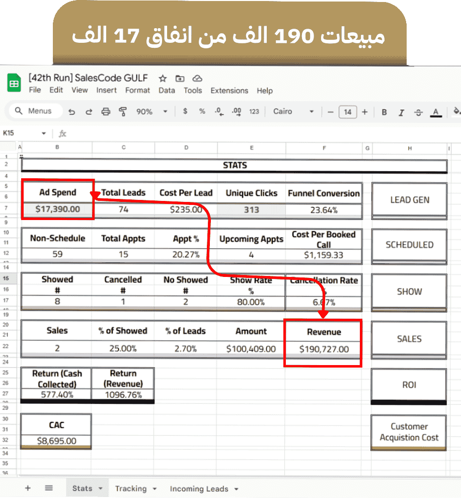
Task: Toggle italic formatting
Action: [x=401, y=112]
